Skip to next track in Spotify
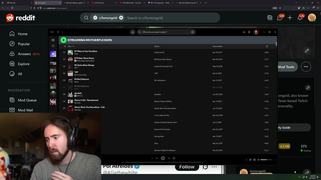The image size is (321, 180). click(169, 158)
